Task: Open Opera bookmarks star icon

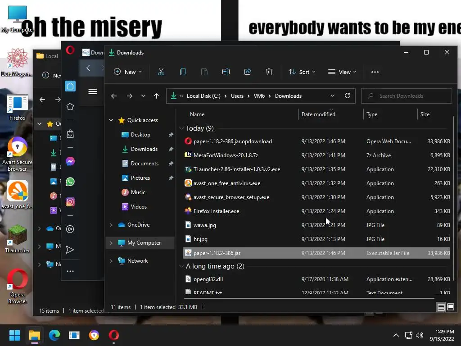Action: coord(70,106)
